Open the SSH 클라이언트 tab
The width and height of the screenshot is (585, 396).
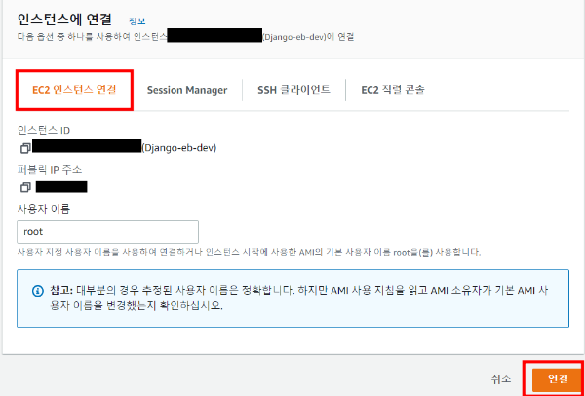pyautogui.click(x=293, y=90)
